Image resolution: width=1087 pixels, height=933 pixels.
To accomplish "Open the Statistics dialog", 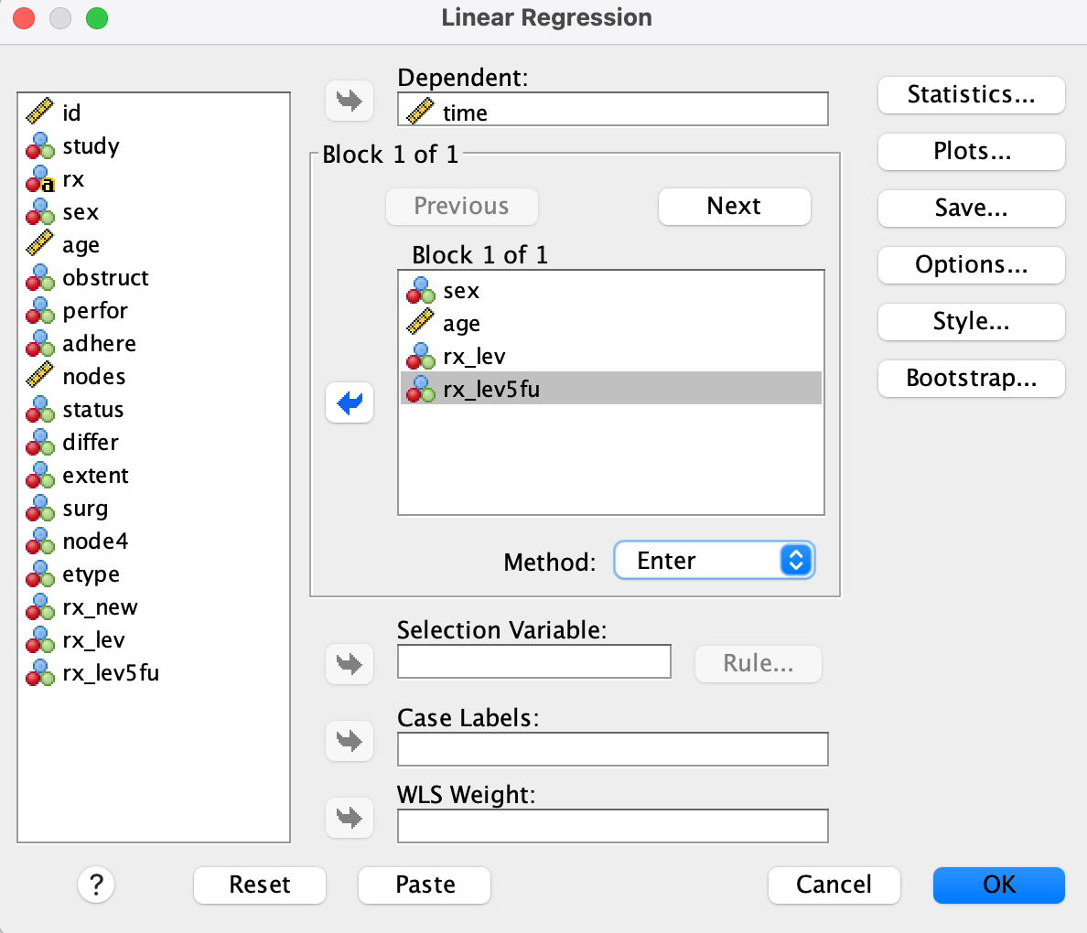I will [971, 95].
